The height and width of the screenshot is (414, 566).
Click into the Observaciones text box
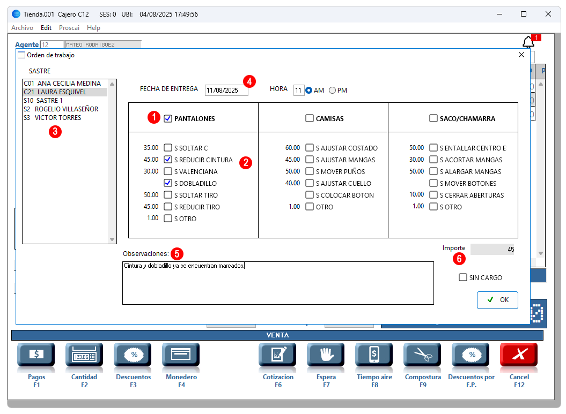(x=278, y=283)
